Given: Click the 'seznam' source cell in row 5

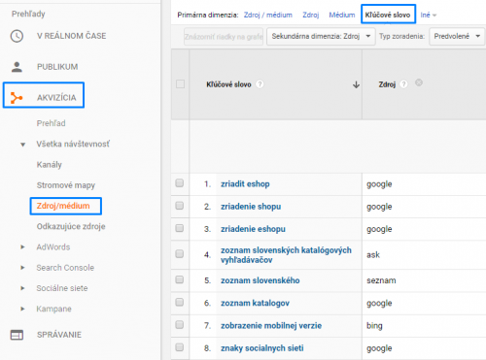Looking at the screenshot, I should click(x=381, y=280).
